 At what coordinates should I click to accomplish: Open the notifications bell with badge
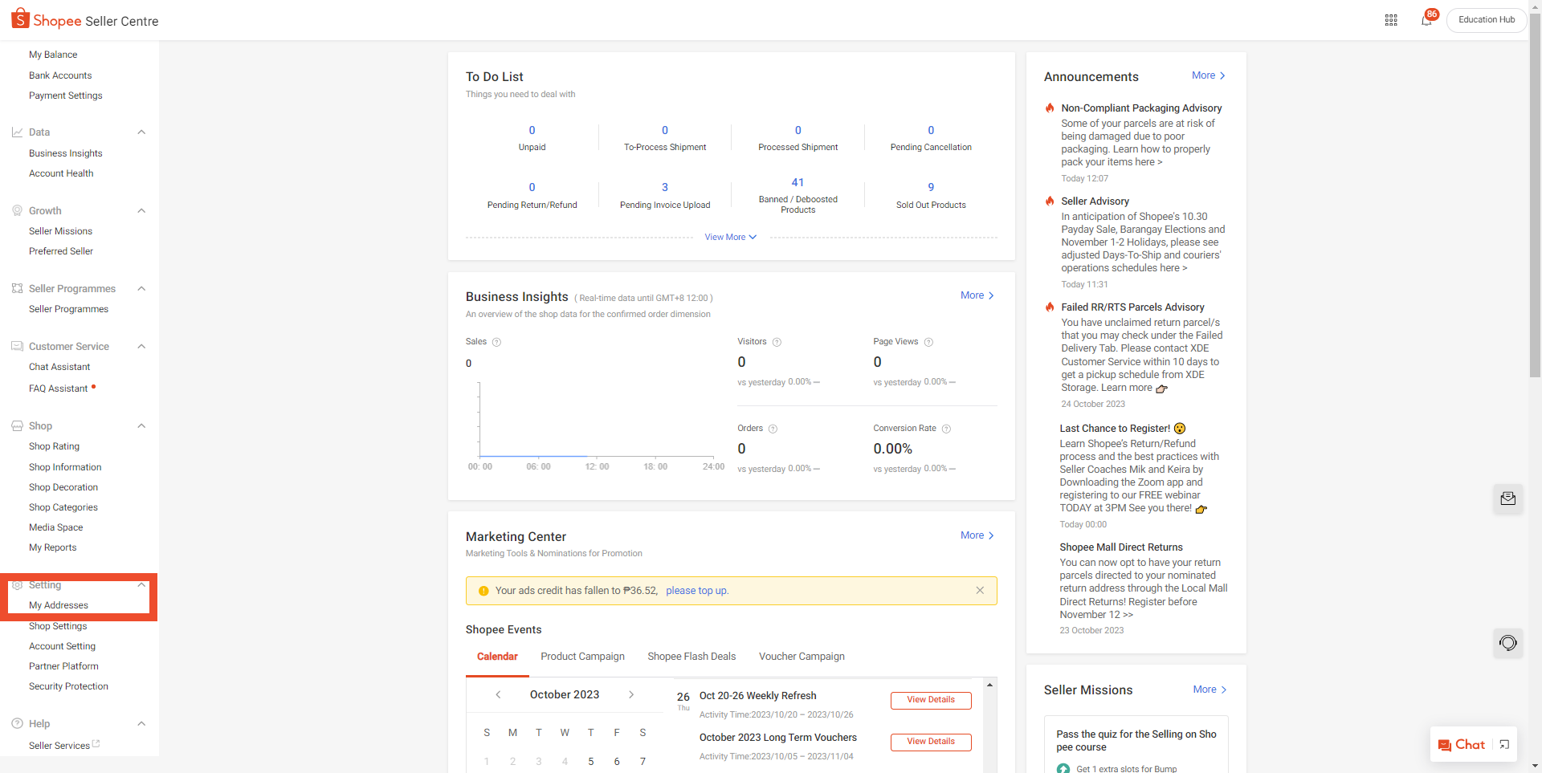point(1426,20)
